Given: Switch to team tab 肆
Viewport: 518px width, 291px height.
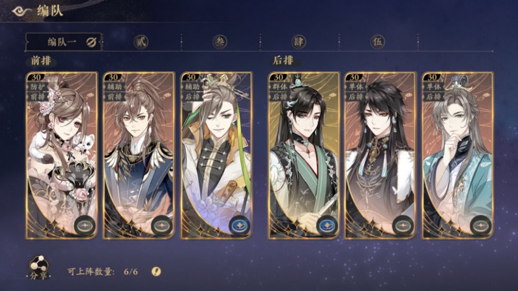Looking at the screenshot, I should pos(298,42).
